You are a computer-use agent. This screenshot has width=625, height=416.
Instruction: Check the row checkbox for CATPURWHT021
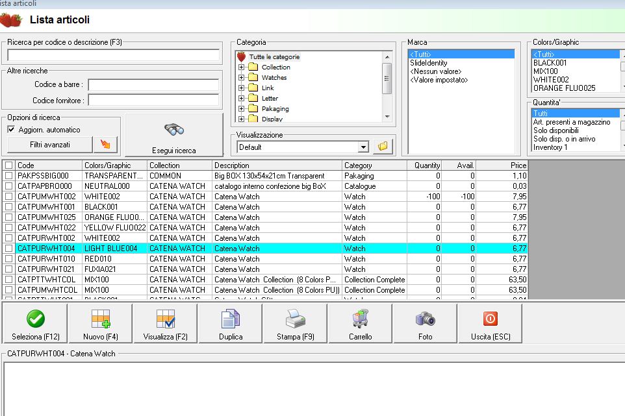(8, 269)
